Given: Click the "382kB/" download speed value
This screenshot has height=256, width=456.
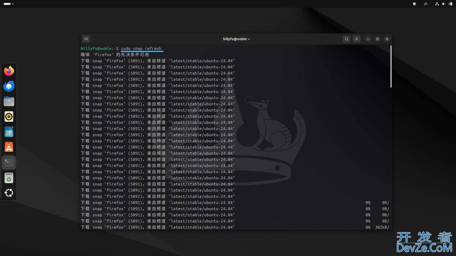Looking at the screenshot, I should pyautogui.click(x=382, y=227).
